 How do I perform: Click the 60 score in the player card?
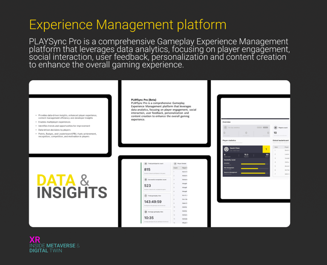[x=267, y=155]
